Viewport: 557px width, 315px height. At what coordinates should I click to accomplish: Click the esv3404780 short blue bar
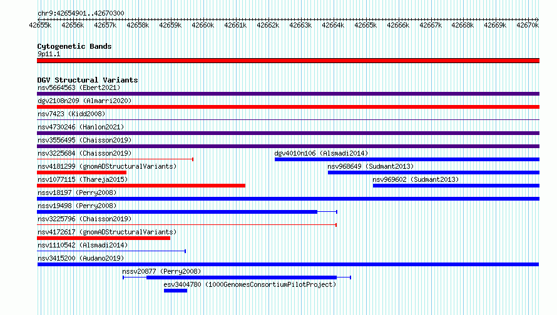175,291
